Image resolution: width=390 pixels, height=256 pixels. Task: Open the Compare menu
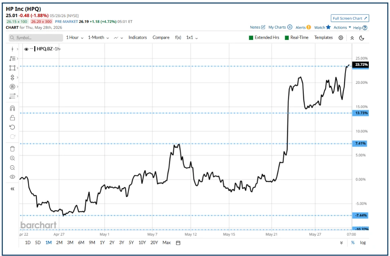161,38
